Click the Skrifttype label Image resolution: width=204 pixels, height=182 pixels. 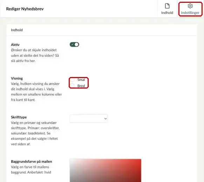(x=19, y=117)
